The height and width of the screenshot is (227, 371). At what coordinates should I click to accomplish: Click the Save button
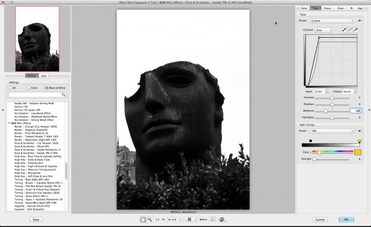pyautogui.click(x=36, y=220)
